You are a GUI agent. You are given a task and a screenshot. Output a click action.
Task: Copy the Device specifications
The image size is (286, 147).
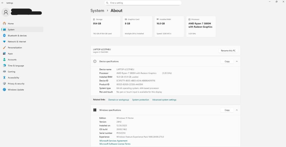point(227,61)
